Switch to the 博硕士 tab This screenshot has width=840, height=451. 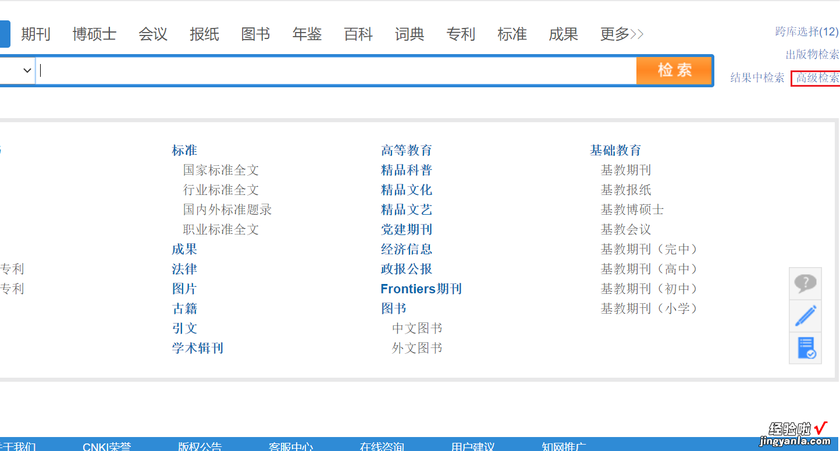tap(94, 34)
